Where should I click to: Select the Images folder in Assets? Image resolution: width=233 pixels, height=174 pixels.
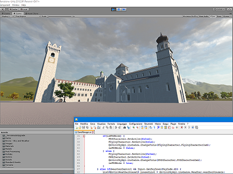click(x=7, y=144)
